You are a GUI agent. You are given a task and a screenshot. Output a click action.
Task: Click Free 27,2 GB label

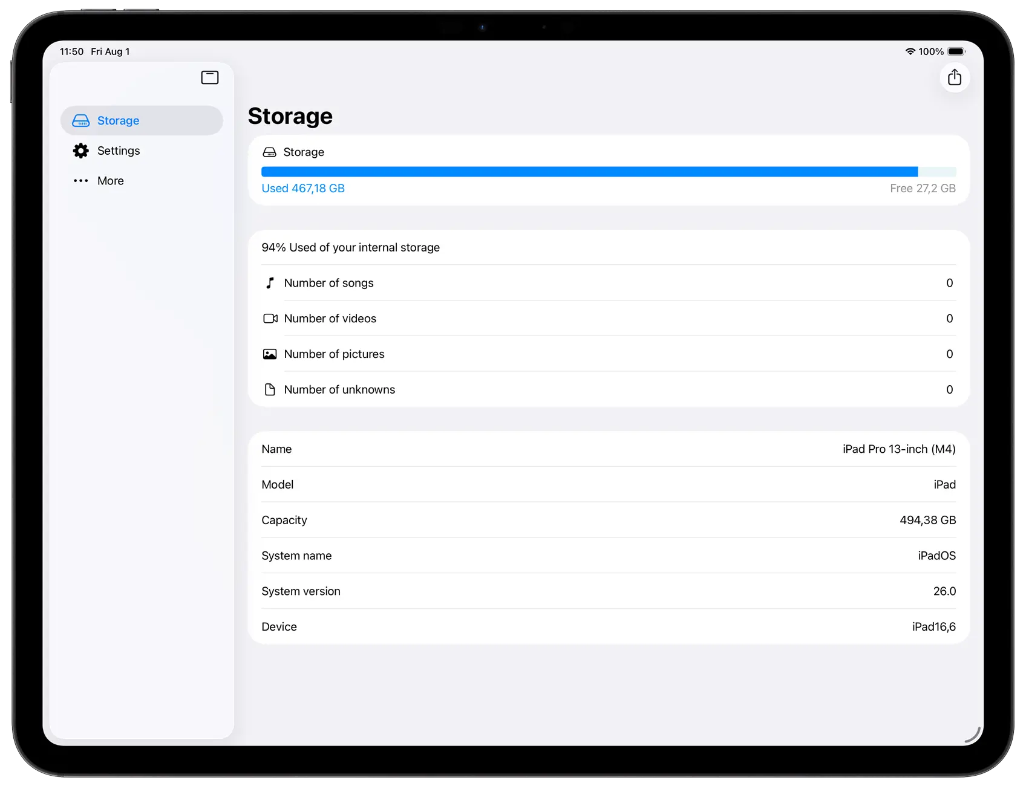click(x=923, y=188)
